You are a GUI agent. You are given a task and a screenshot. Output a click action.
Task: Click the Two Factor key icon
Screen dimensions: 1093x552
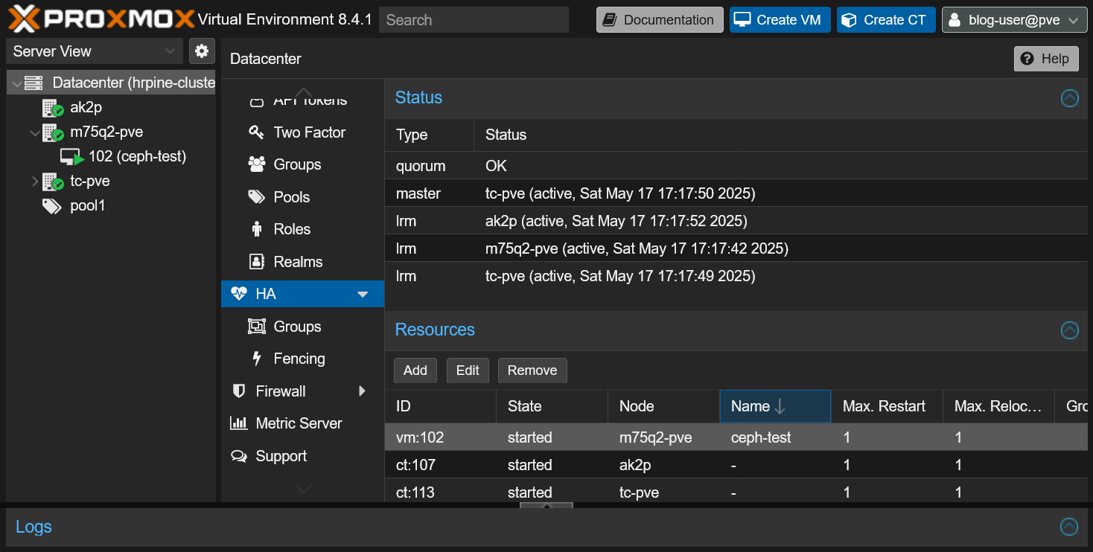[256, 132]
